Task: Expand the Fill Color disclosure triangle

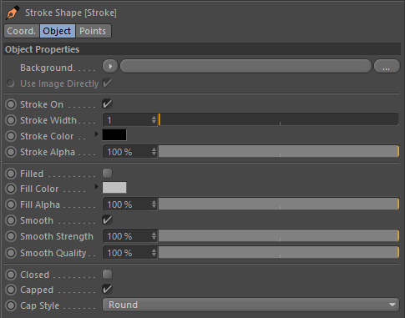Action: pyautogui.click(x=96, y=187)
